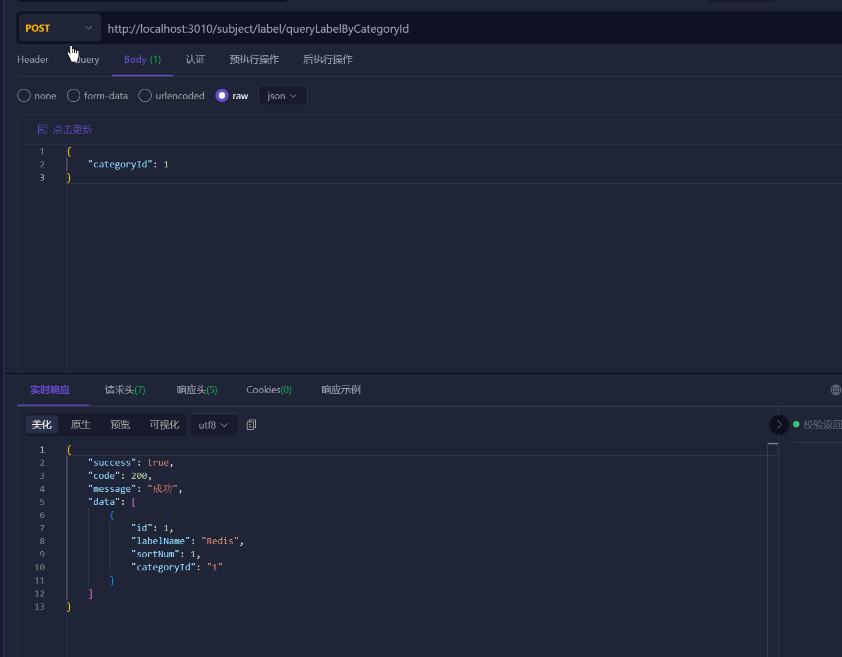The height and width of the screenshot is (657, 842).
Task: Open the 请求头(7) tab
Action: click(125, 390)
